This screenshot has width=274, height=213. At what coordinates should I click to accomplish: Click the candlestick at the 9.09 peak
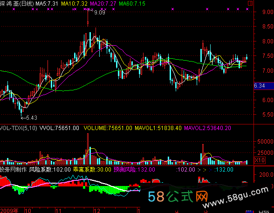coord(88,17)
